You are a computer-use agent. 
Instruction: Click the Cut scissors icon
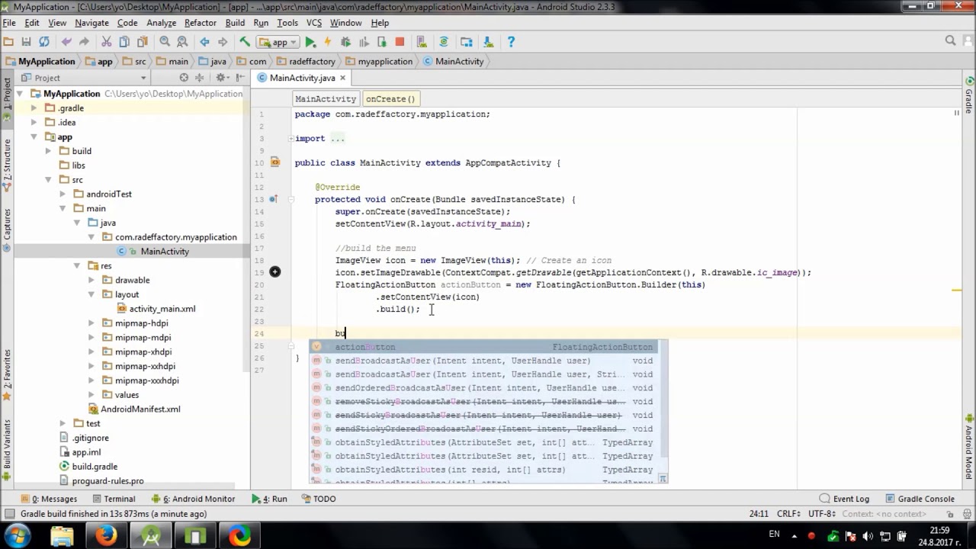pos(106,42)
